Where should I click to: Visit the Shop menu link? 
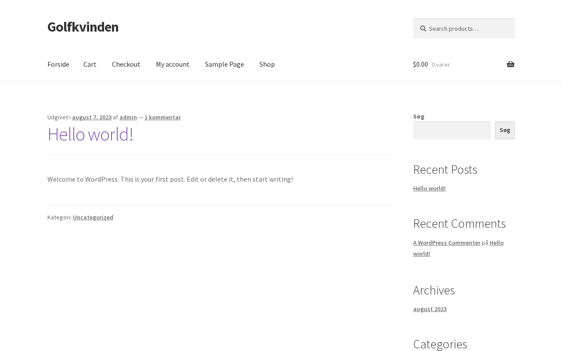267,64
